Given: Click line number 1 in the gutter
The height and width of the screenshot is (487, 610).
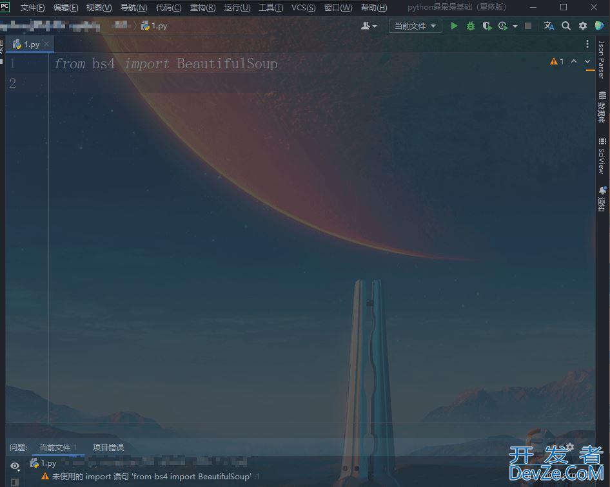Looking at the screenshot, I should click(x=12, y=63).
